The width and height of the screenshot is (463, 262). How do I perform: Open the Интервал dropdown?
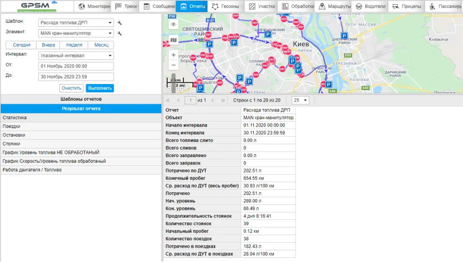tap(76, 55)
